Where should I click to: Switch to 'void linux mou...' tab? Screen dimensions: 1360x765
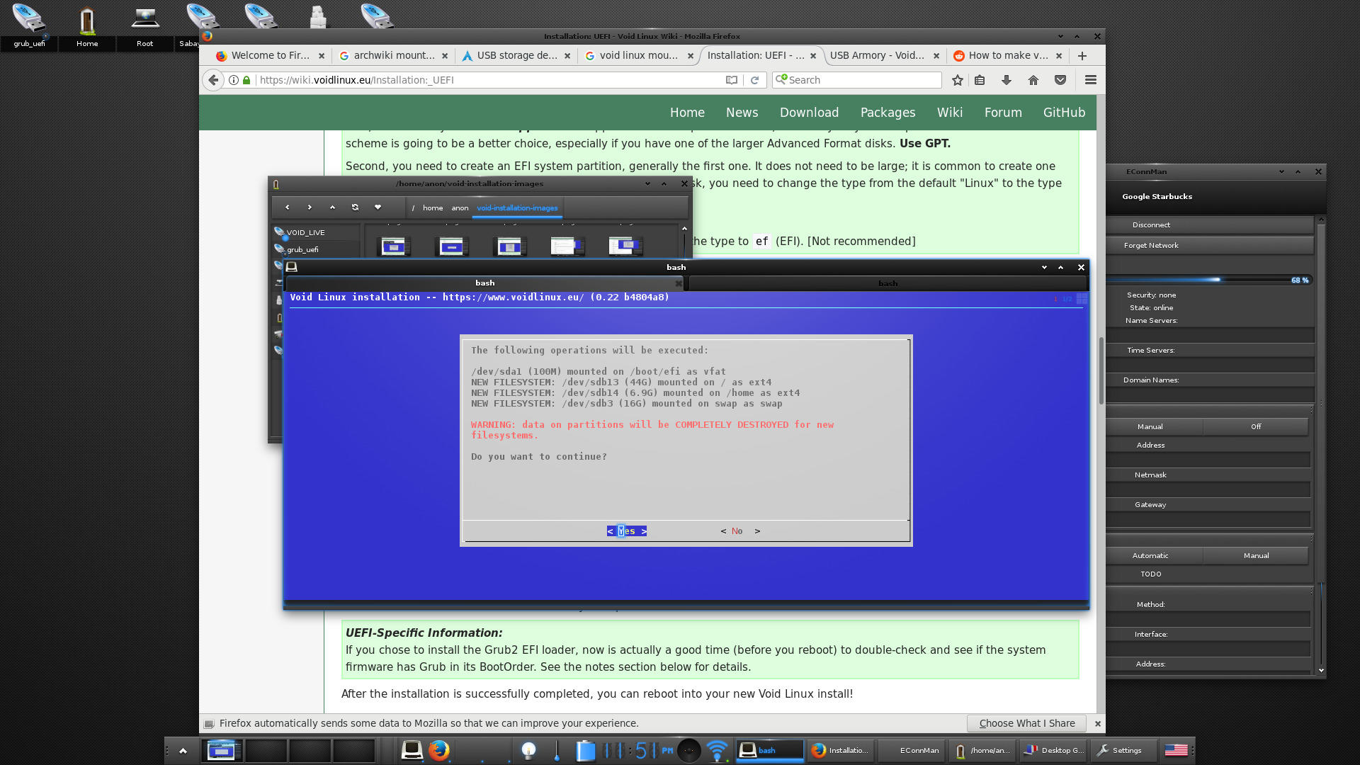(x=640, y=56)
